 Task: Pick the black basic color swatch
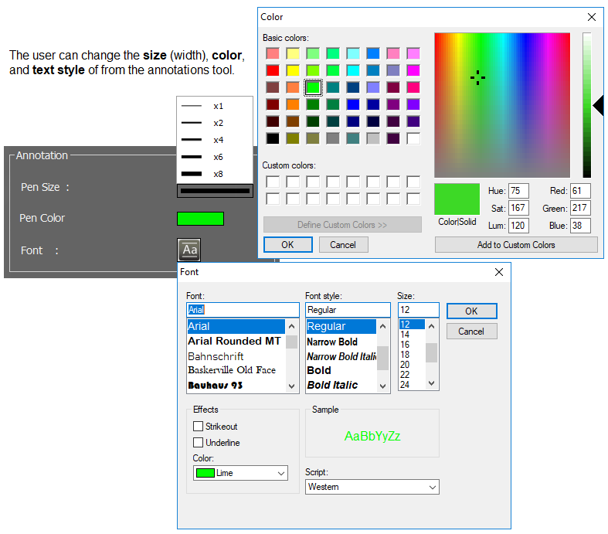273,138
